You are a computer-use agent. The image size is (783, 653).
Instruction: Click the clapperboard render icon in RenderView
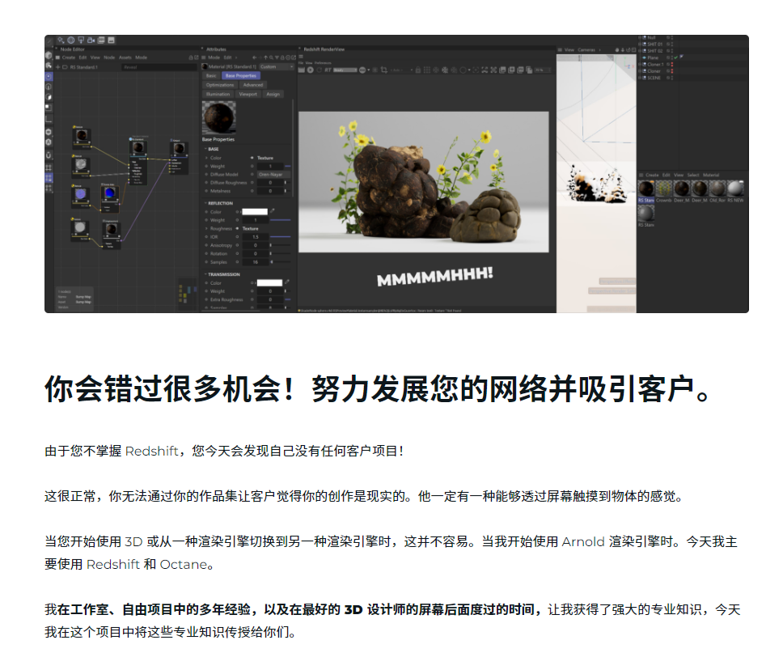(x=301, y=70)
